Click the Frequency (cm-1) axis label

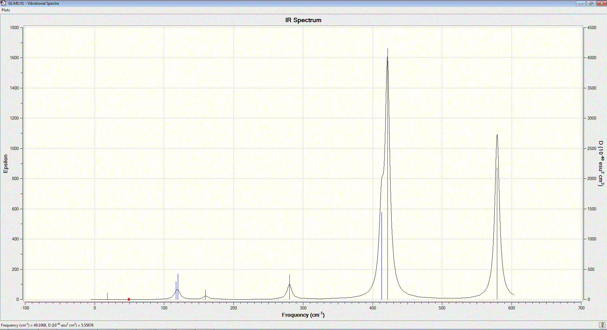point(303,314)
